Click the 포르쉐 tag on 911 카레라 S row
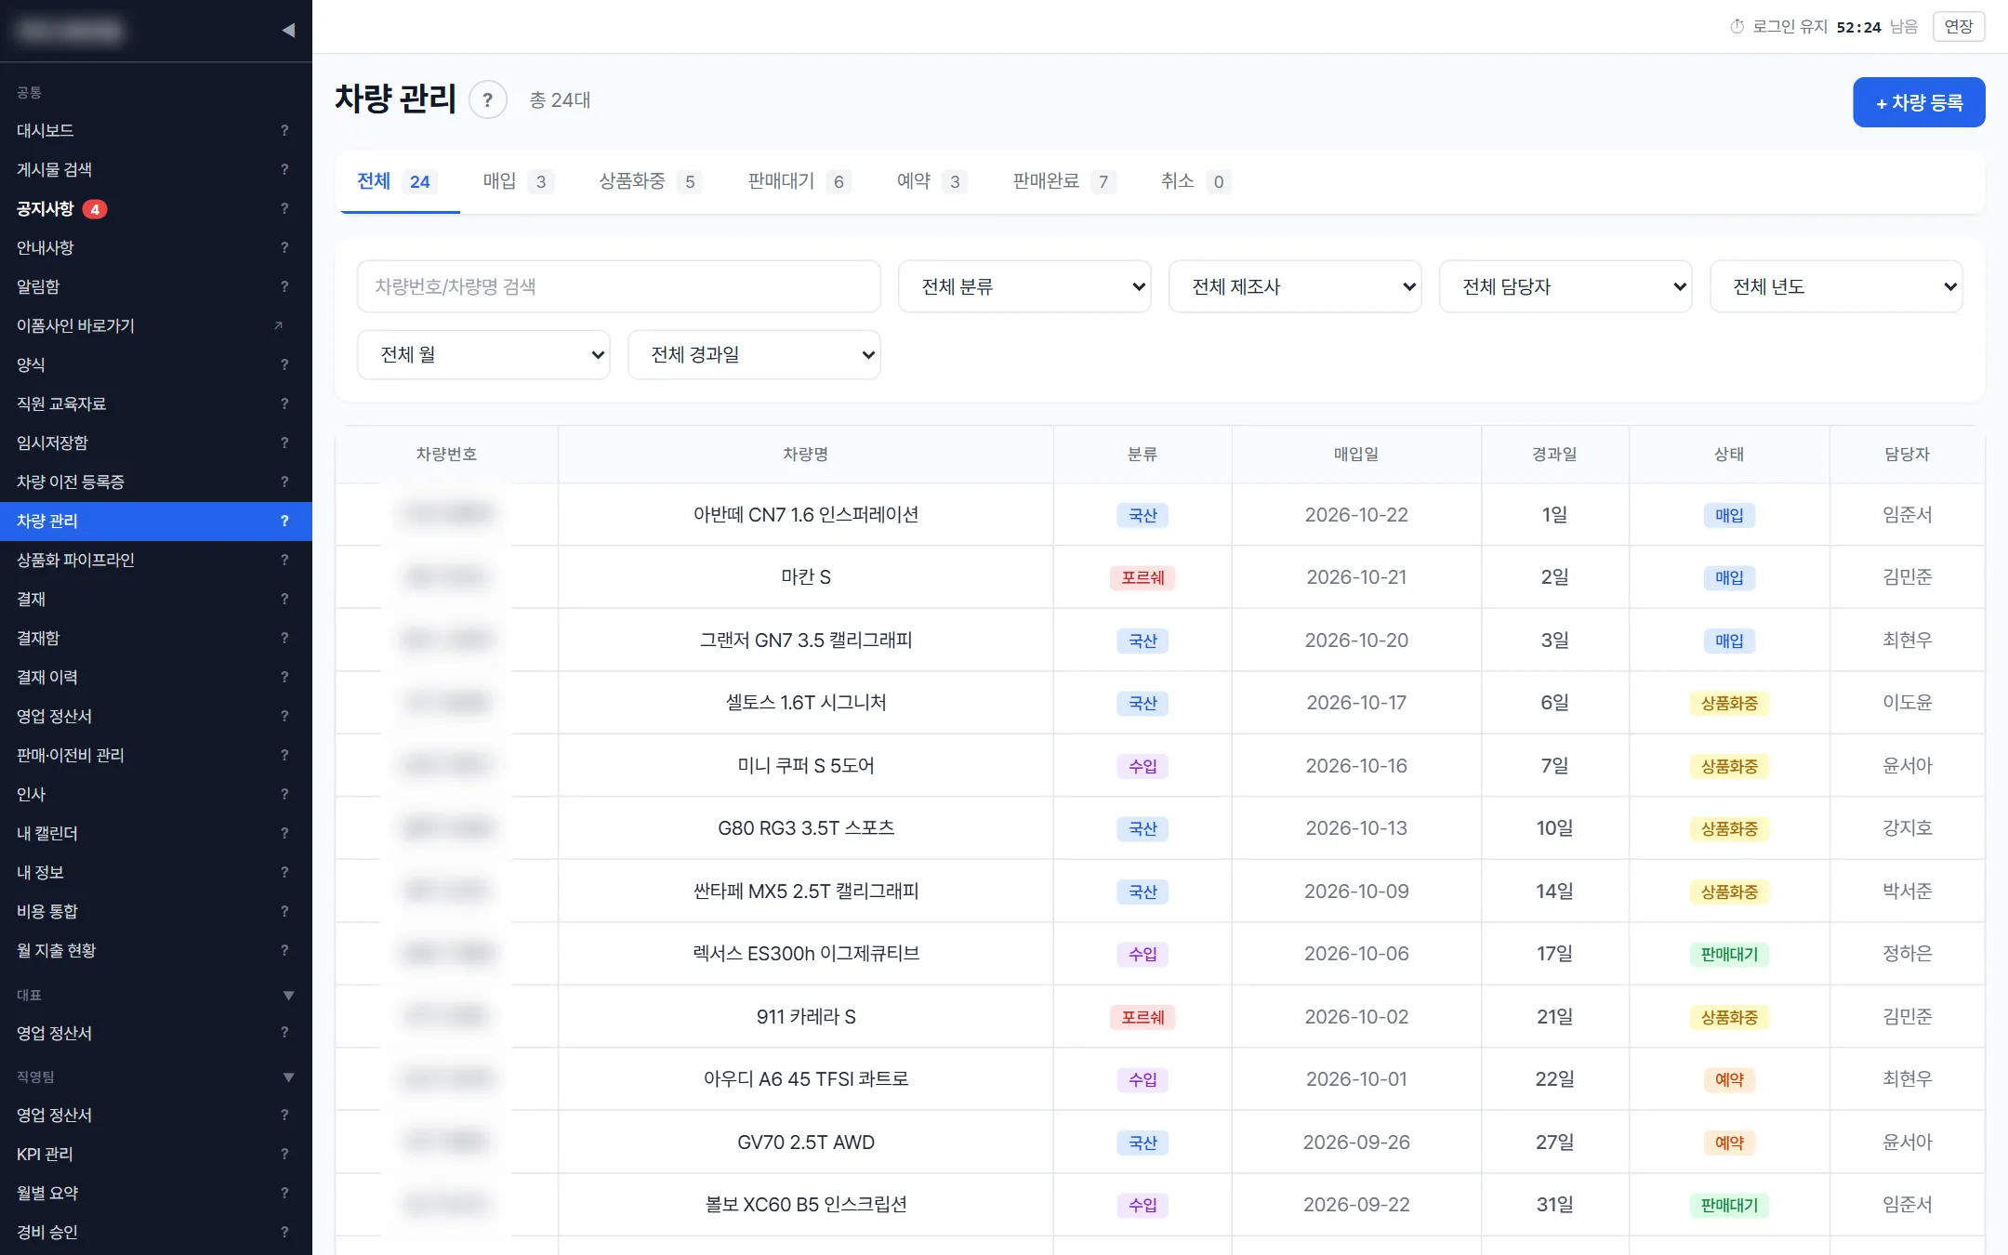 point(1143,1017)
